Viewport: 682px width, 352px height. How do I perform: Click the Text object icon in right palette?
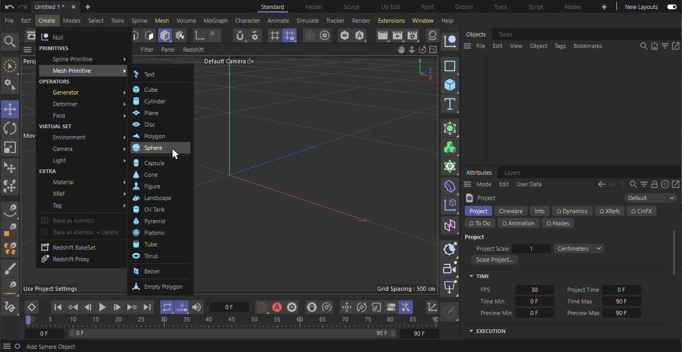[x=450, y=104]
